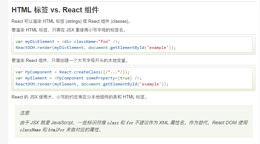Click the line "要渲染 React 组件，只需创建"
Viewport: 260px width, 144px height.
(70, 61)
